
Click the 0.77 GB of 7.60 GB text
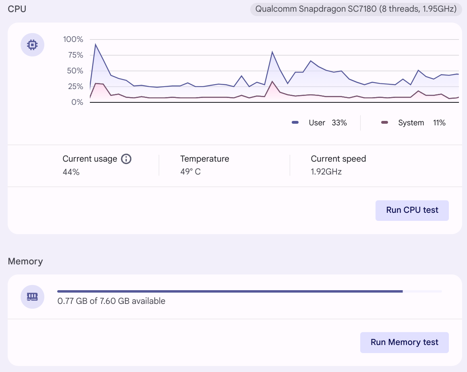coord(111,301)
